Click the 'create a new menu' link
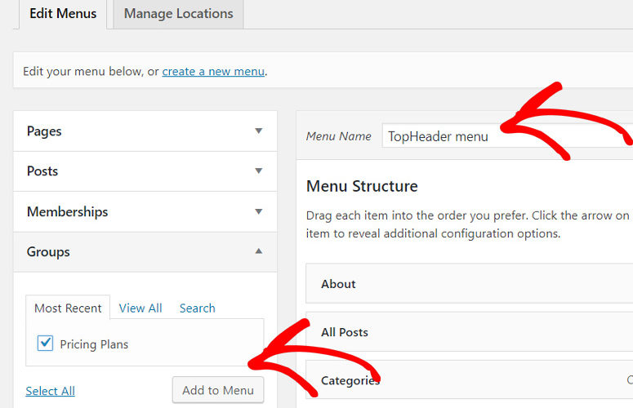633x408 pixels. (x=213, y=71)
